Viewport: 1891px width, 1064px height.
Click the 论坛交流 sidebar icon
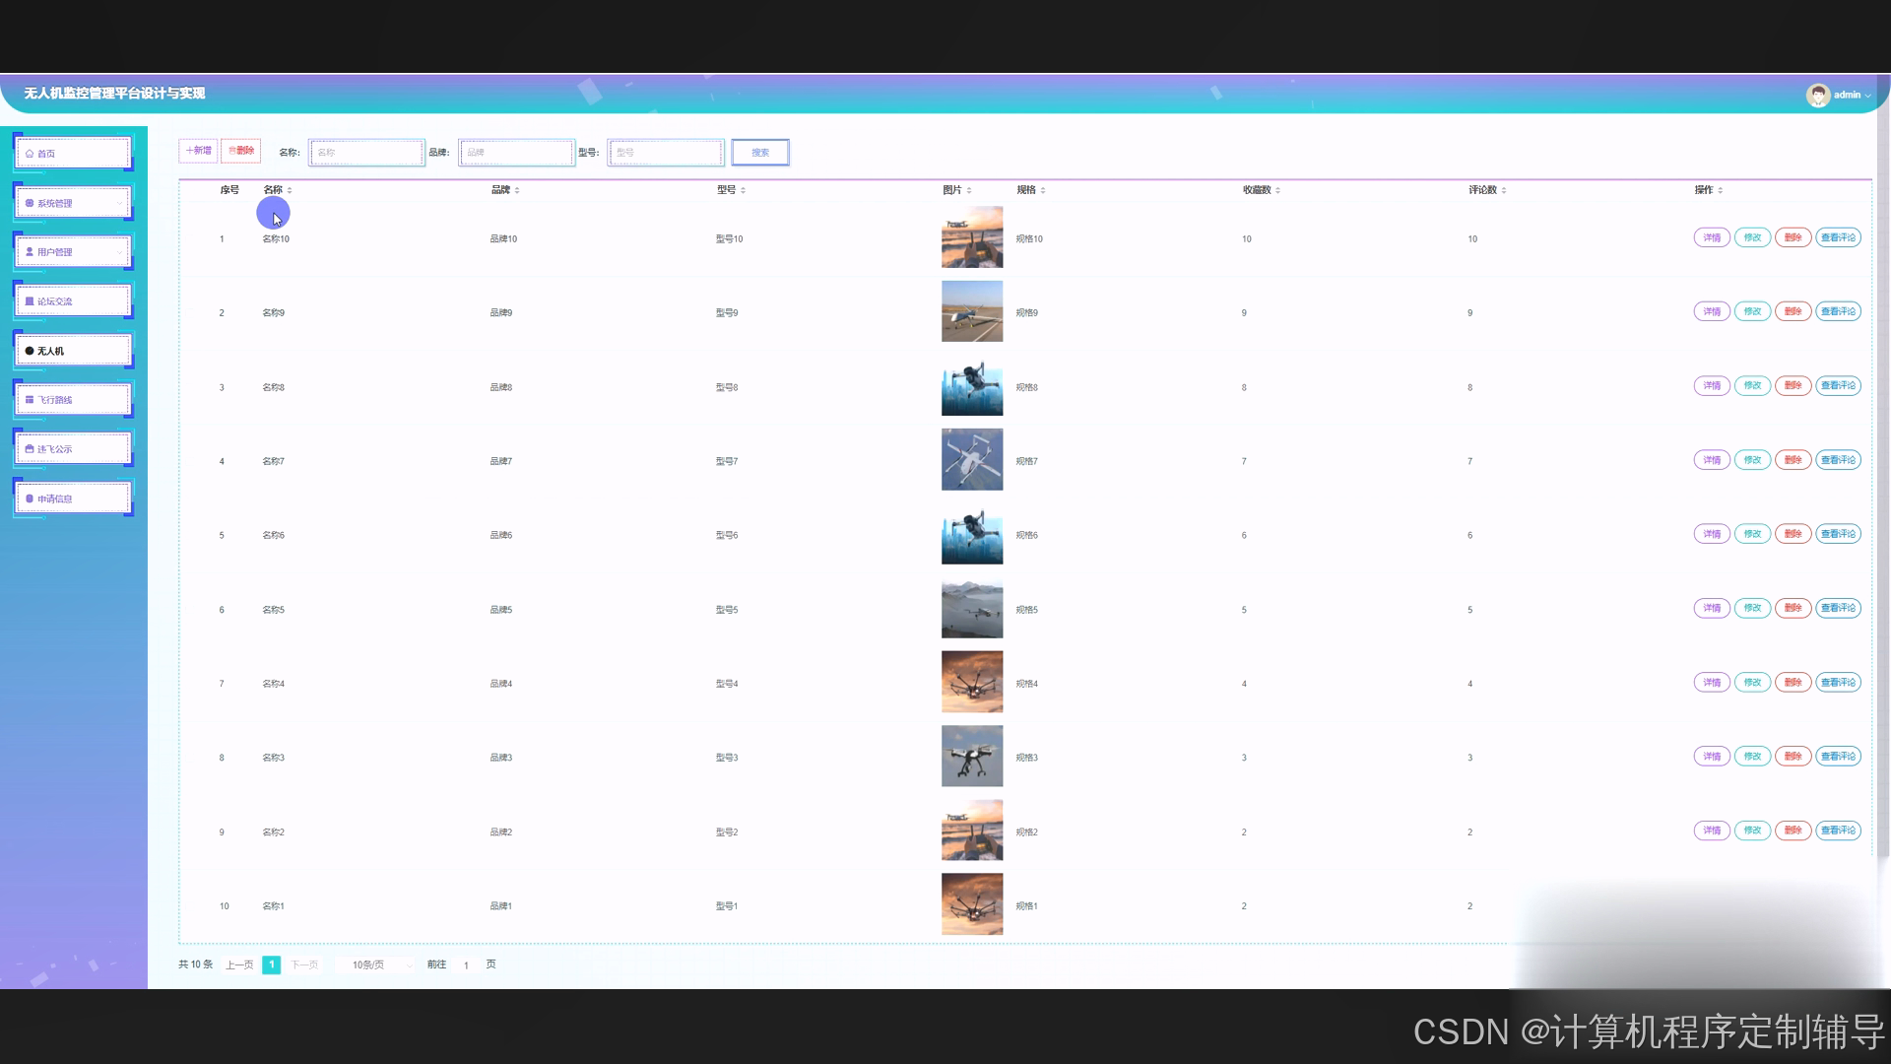30,301
